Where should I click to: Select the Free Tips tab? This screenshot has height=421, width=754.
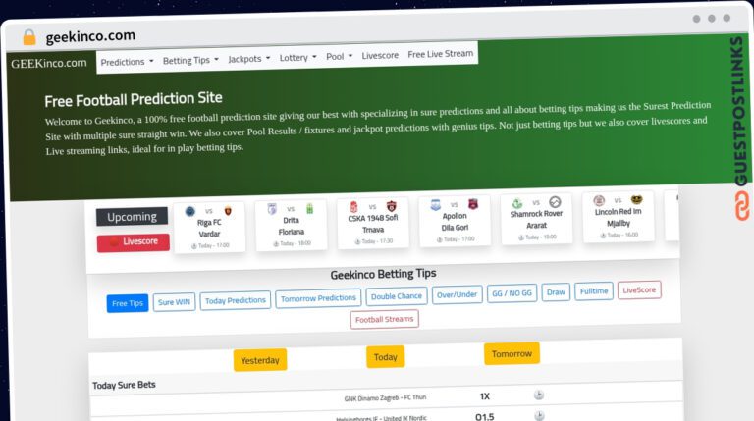click(128, 303)
